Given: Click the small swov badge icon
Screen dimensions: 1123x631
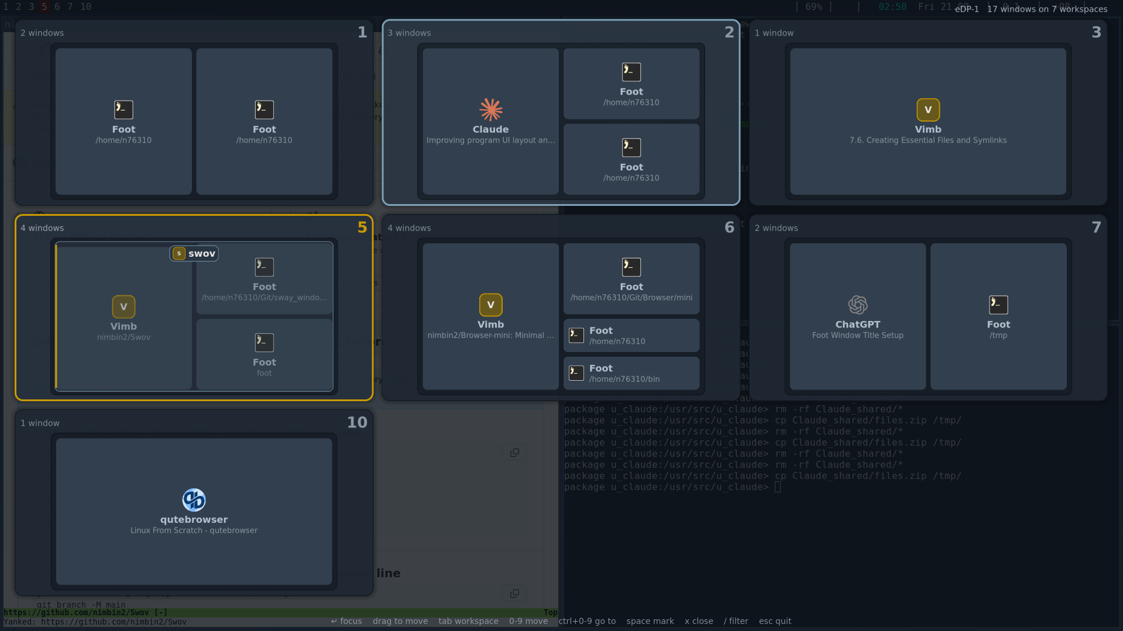Looking at the screenshot, I should pyautogui.click(x=179, y=253).
